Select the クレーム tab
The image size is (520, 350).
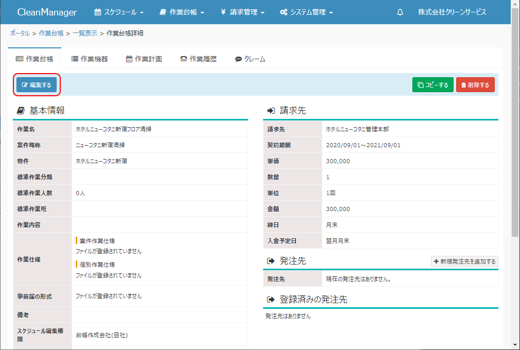coord(250,59)
